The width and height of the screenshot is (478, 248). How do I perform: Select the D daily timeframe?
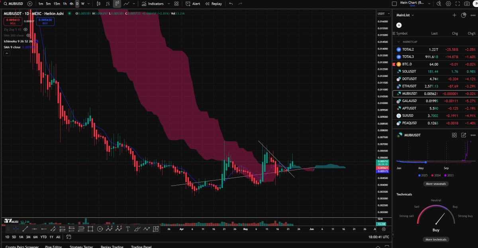[77, 4]
